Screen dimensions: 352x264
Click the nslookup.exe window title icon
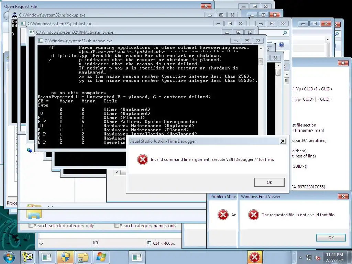14,15
